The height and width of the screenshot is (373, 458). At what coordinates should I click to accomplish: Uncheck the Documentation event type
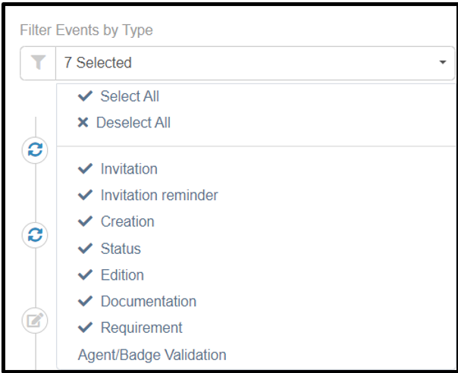(x=148, y=301)
